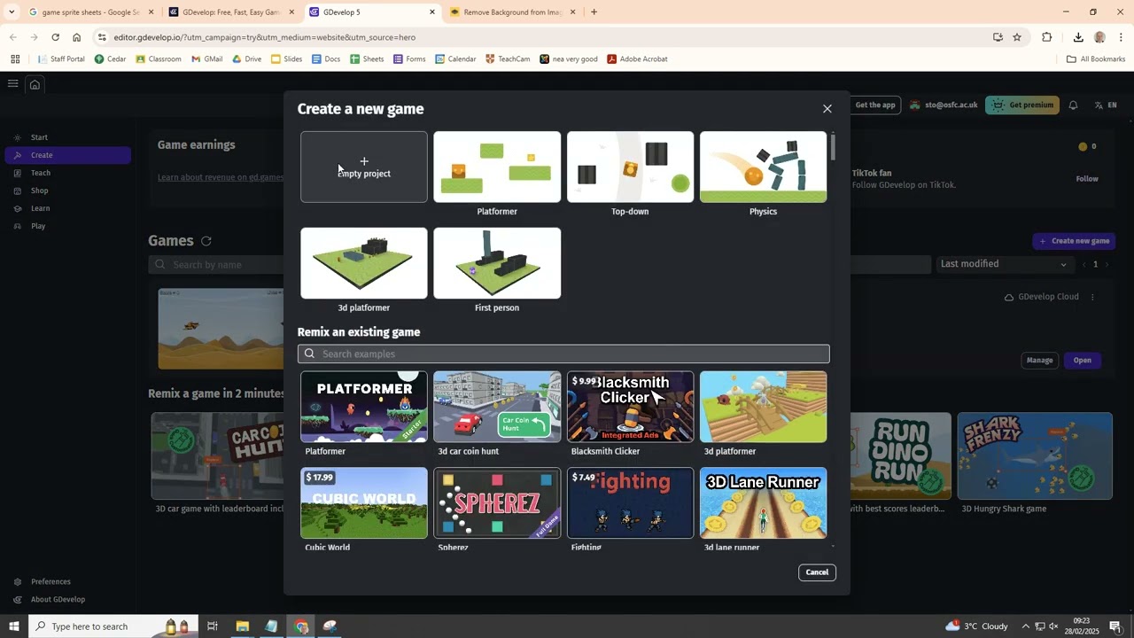Open the hamburger menu icon
This screenshot has height=638, width=1134.
pos(12,84)
